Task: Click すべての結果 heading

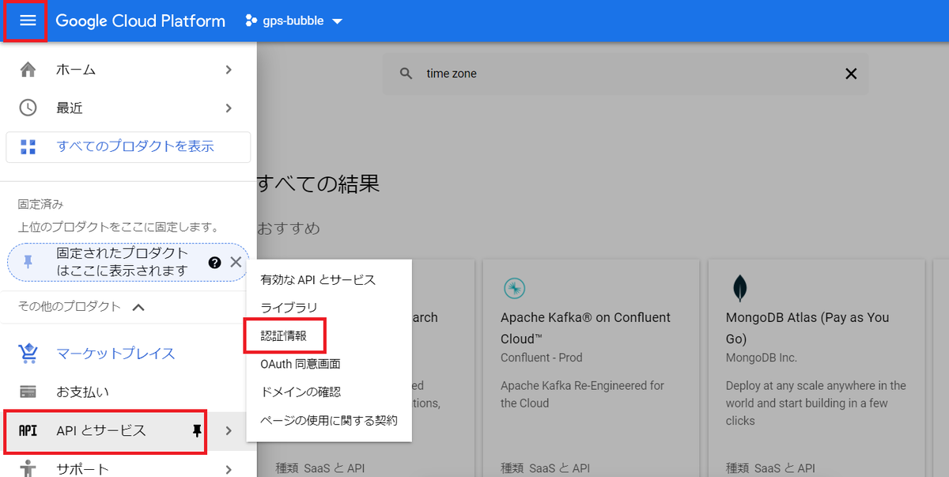Action: click(x=318, y=184)
